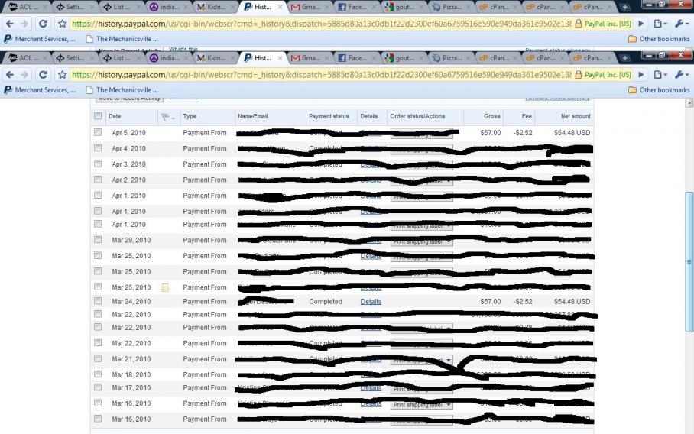Viewport: 694px width, 434px height.
Task: Click the Net amount column header
Action: (x=576, y=116)
